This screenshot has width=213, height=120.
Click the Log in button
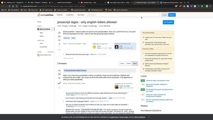164,15
